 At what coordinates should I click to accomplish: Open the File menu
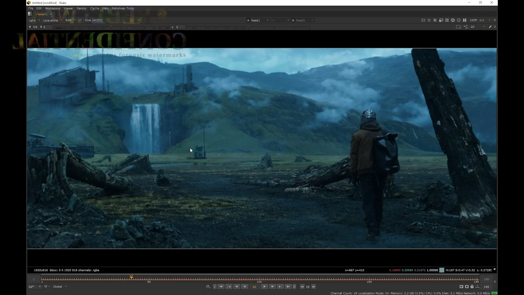coord(31,8)
